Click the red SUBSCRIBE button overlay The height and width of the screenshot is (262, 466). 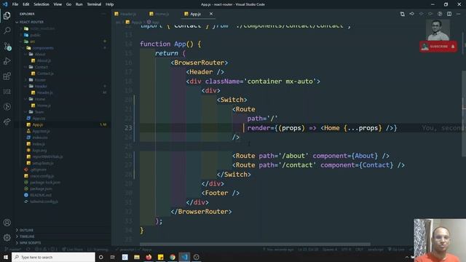438,47
